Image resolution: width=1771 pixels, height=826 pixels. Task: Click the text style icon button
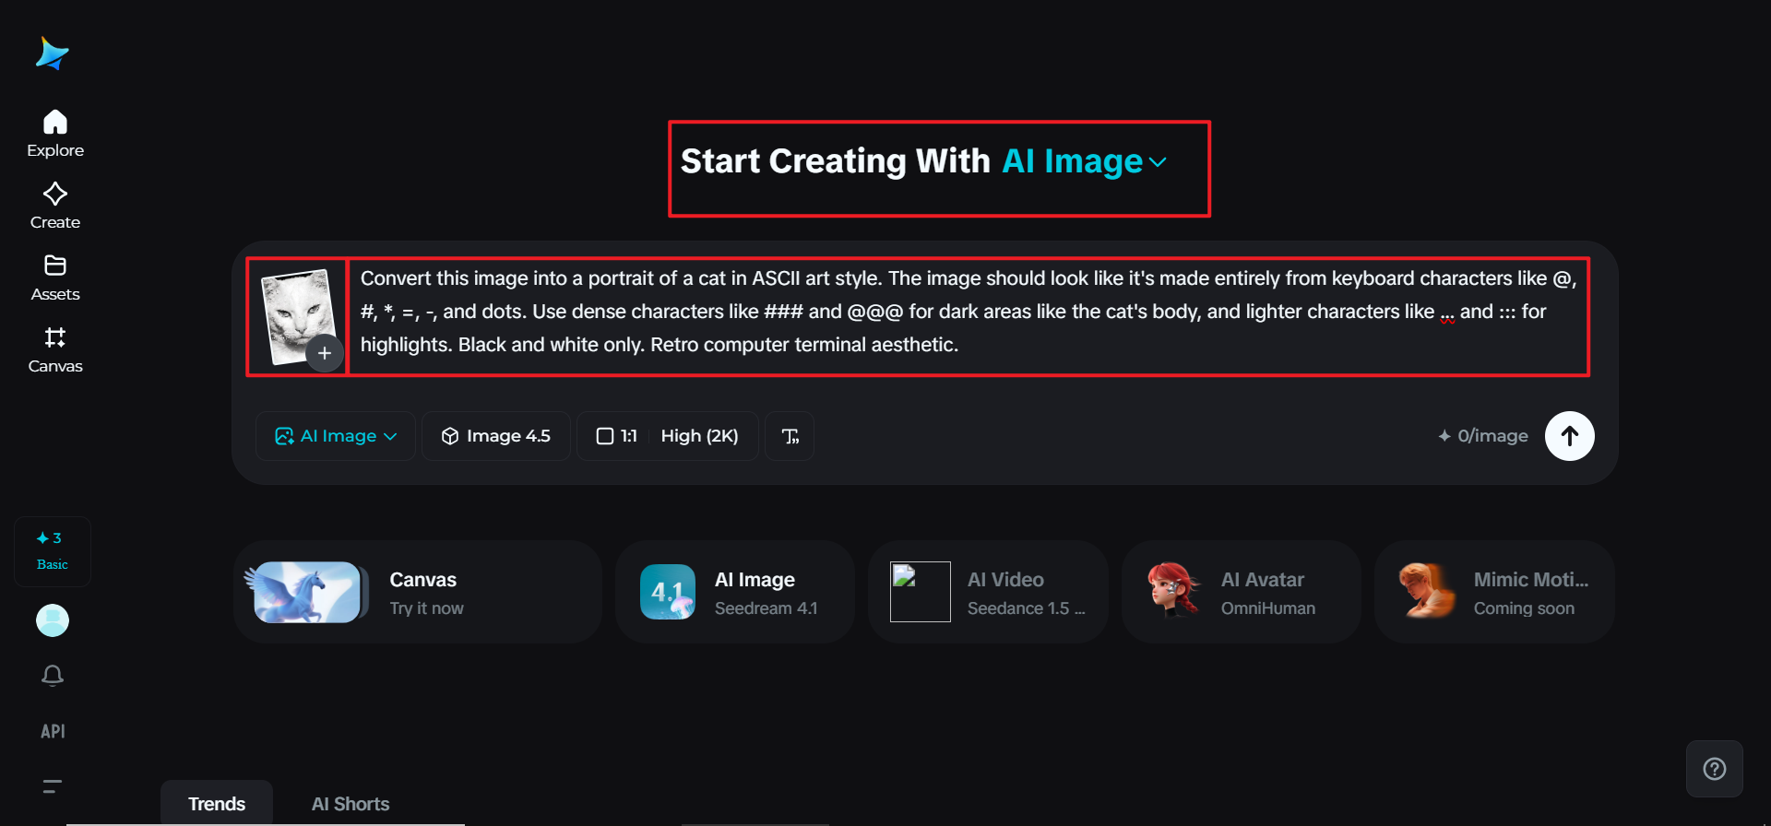(x=790, y=436)
